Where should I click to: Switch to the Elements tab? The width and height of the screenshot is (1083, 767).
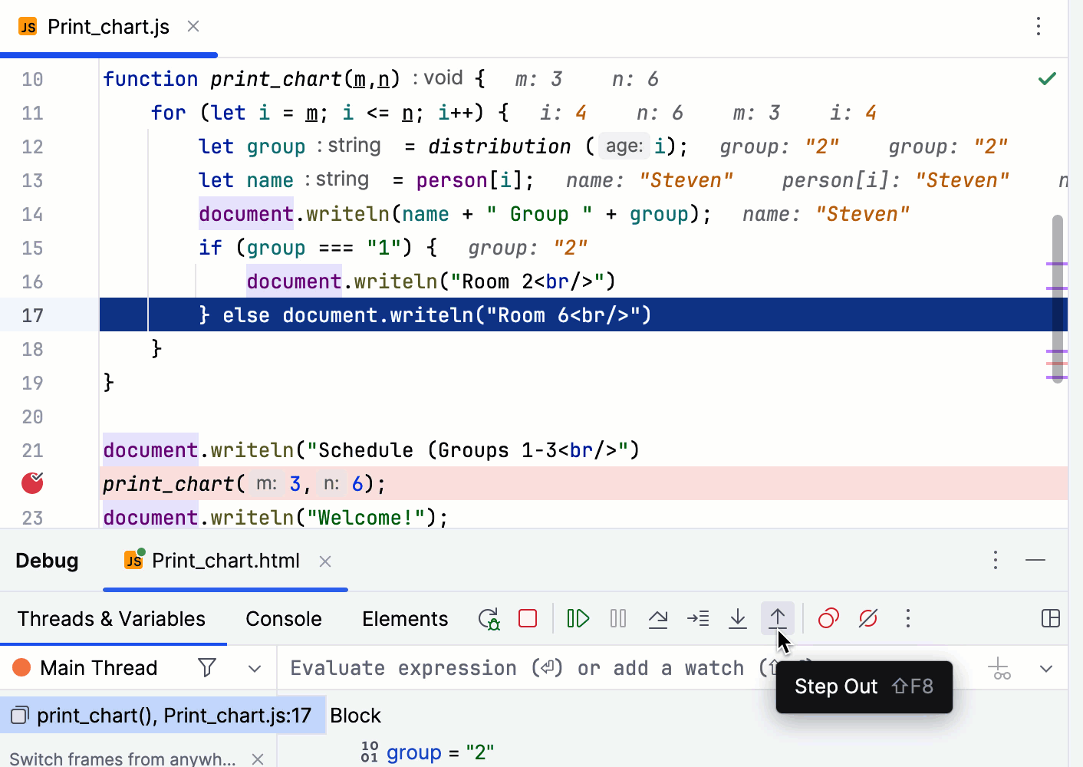point(404,619)
